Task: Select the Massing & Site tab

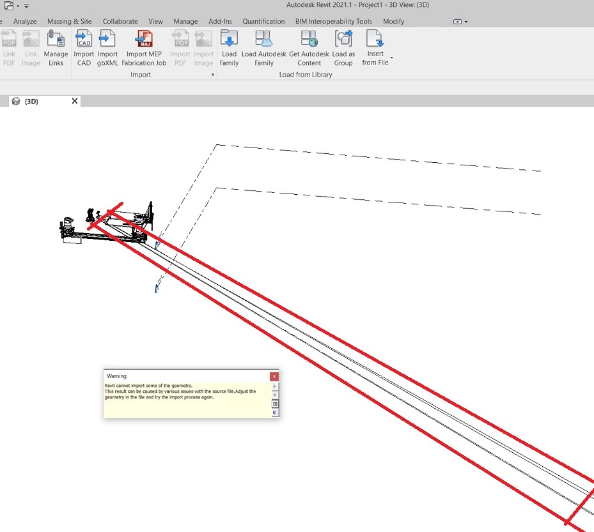Action: coord(69,21)
